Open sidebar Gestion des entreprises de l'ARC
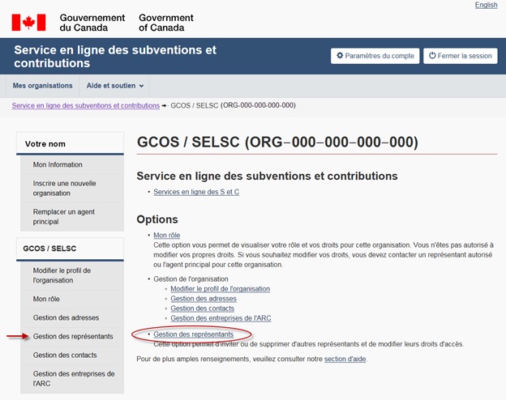This screenshot has width=506, height=400. coord(73,378)
